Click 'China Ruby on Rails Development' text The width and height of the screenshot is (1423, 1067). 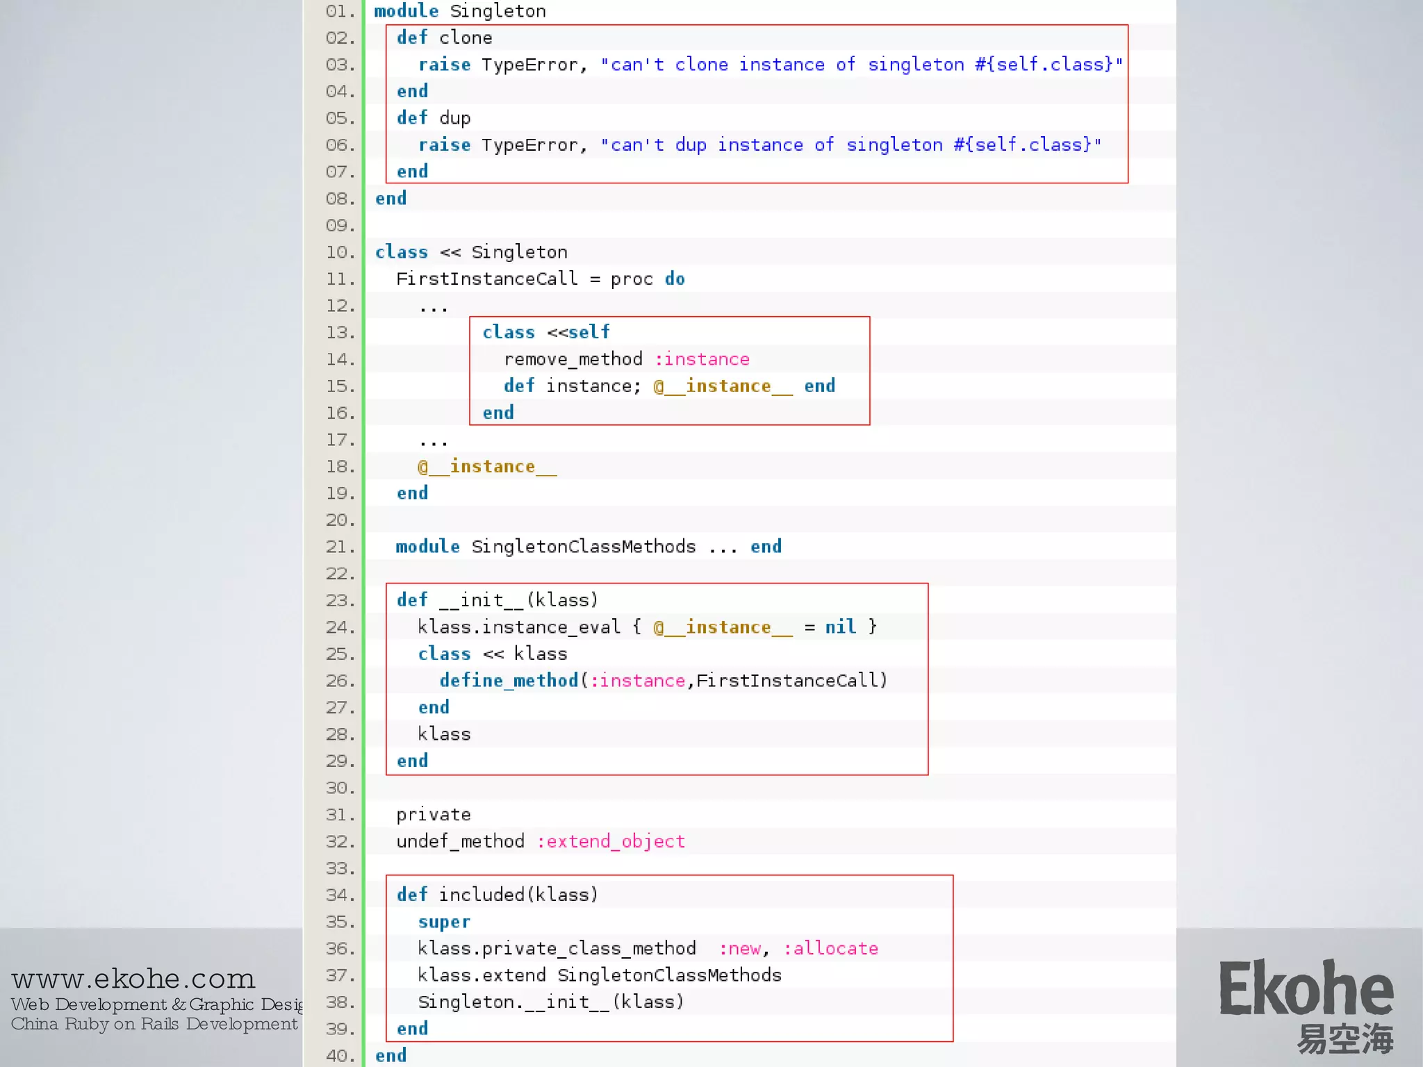[x=154, y=1024]
